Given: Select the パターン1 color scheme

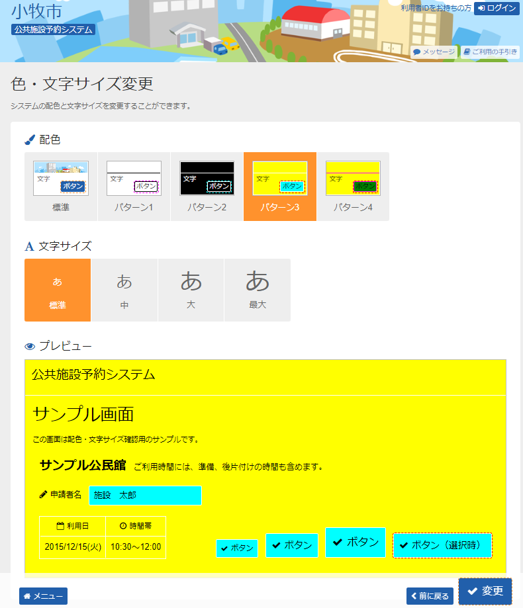Looking at the screenshot, I should coord(134,187).
